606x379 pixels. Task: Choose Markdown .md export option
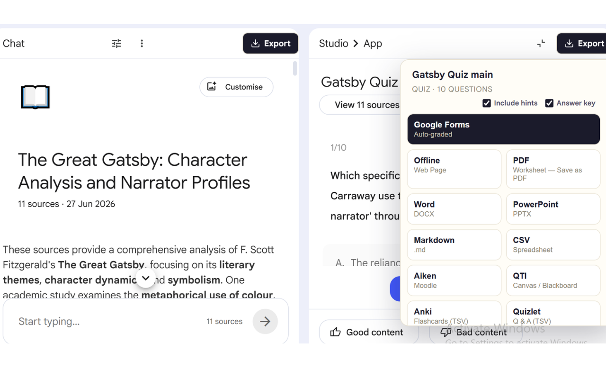(454, 245)
